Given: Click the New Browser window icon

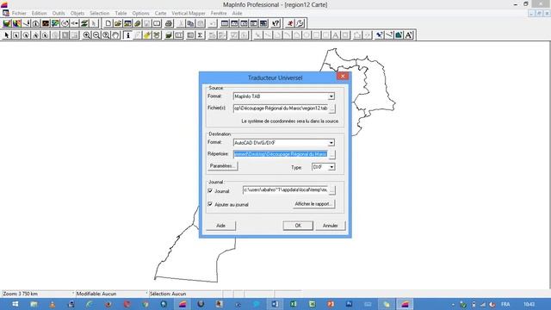Looking at the screenshot, I should click(x=225, y=23).
